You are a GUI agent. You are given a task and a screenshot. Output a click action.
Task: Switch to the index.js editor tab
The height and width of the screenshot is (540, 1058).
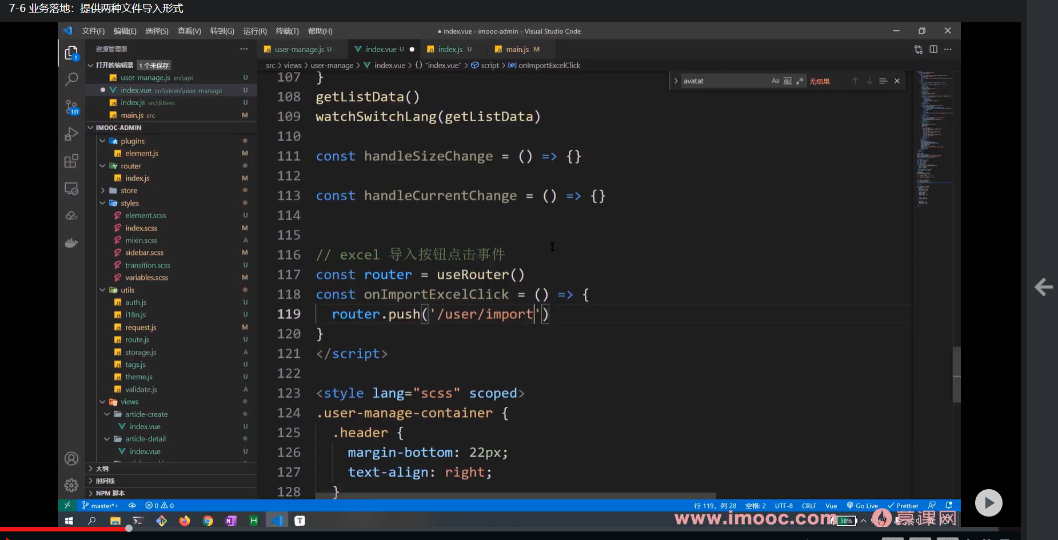pyautogui.click(x=449, y=49)
